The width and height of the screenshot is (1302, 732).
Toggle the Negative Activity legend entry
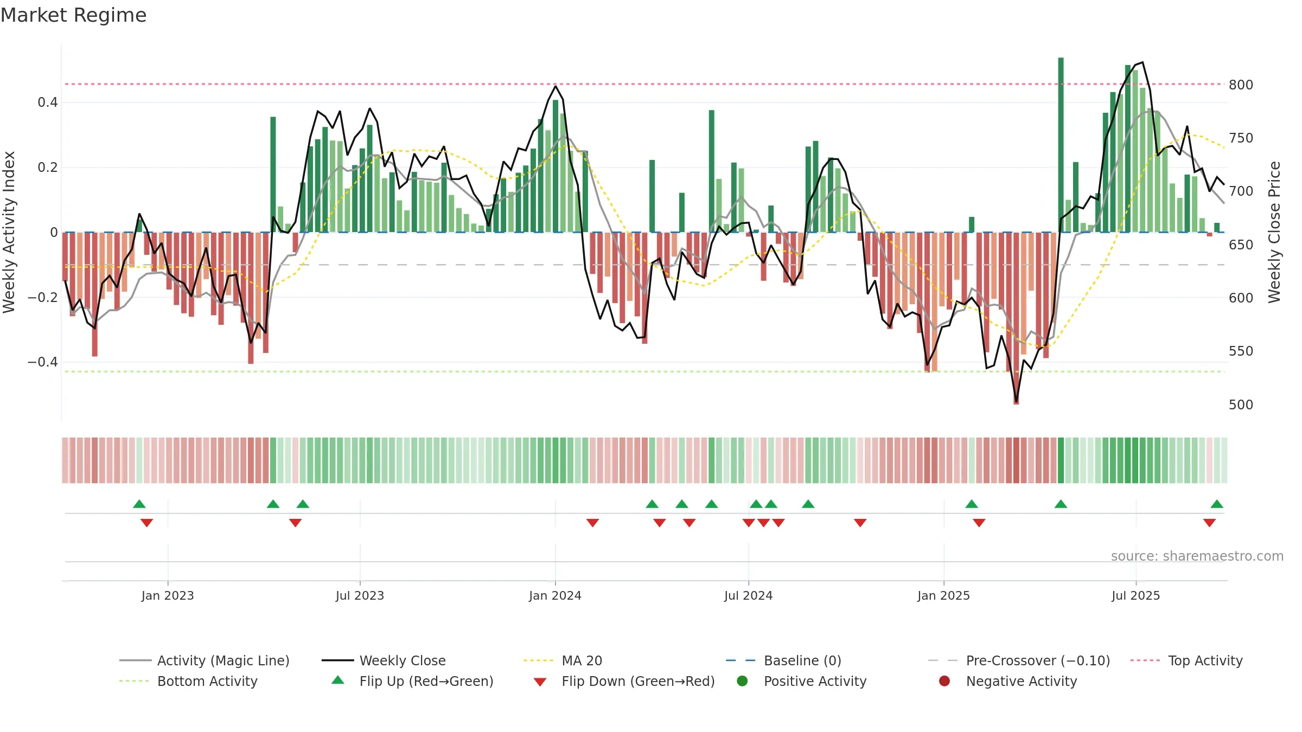point(1007,681)
